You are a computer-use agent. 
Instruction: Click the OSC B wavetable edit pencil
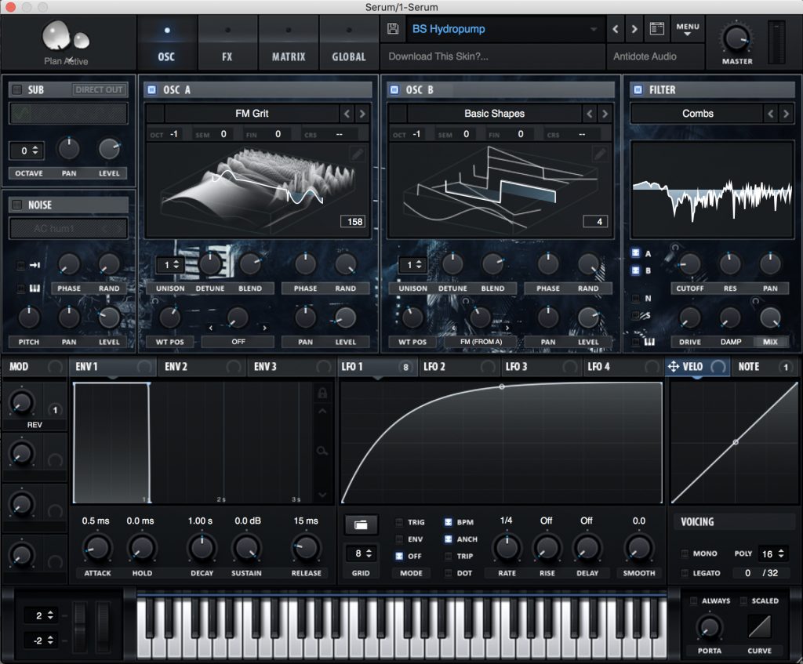point(600,154)
